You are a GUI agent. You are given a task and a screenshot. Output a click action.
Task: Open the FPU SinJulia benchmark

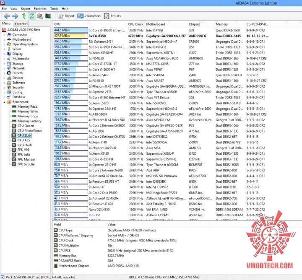26,164
